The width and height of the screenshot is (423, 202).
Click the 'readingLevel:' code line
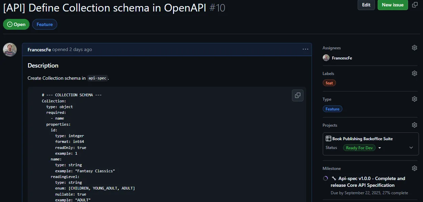(x=65, y=177)
